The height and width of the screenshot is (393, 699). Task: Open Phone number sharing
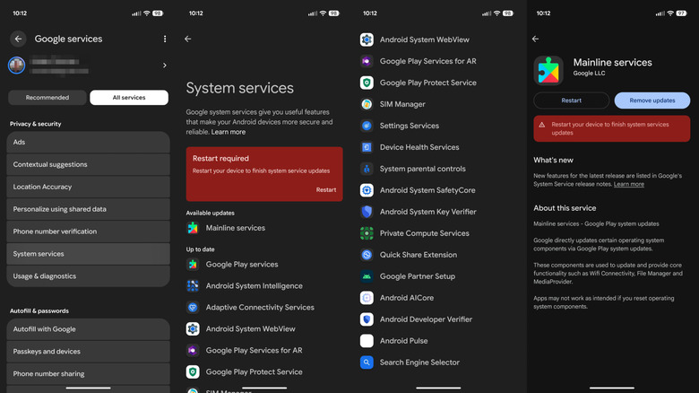88,374
